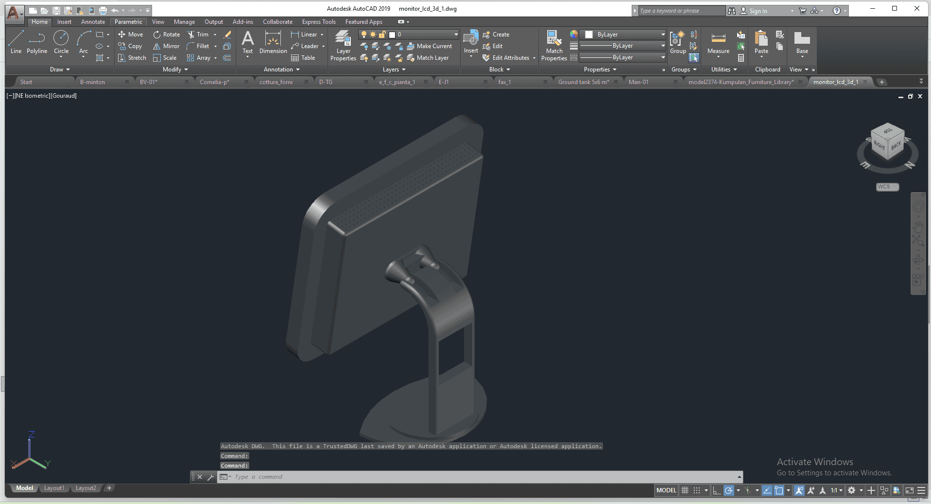Toggle Ortho mode in the status bar
The image size is (931, 504).
tap(717, 490)
